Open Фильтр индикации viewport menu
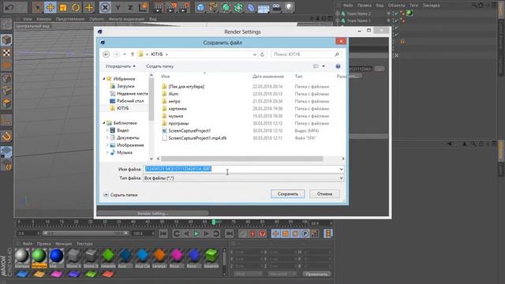Viewport: 505px width, 284px height. [126, 19]
